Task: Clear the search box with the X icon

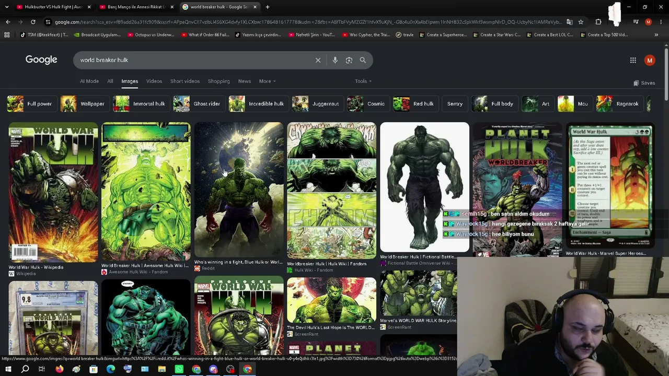Action: [x=318, y=60]
